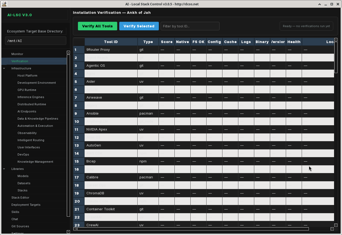
Task: Click table vertical scrollbar up arrow
Action: coord(336,40)
